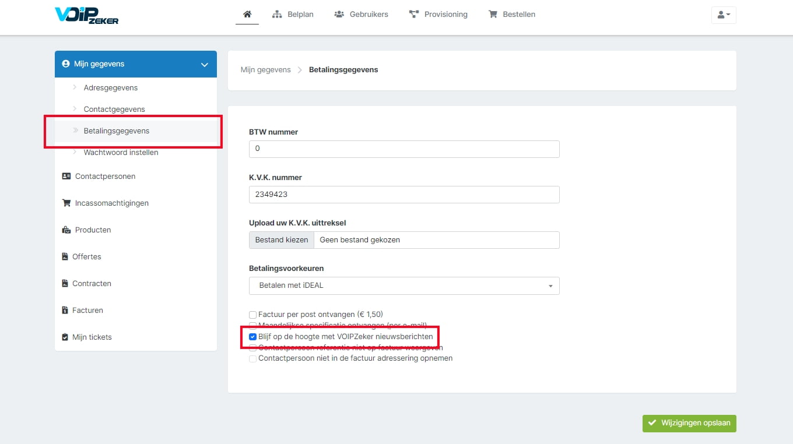Click the Gebruikers people icon
793x444 pixels.
[339, 14]
